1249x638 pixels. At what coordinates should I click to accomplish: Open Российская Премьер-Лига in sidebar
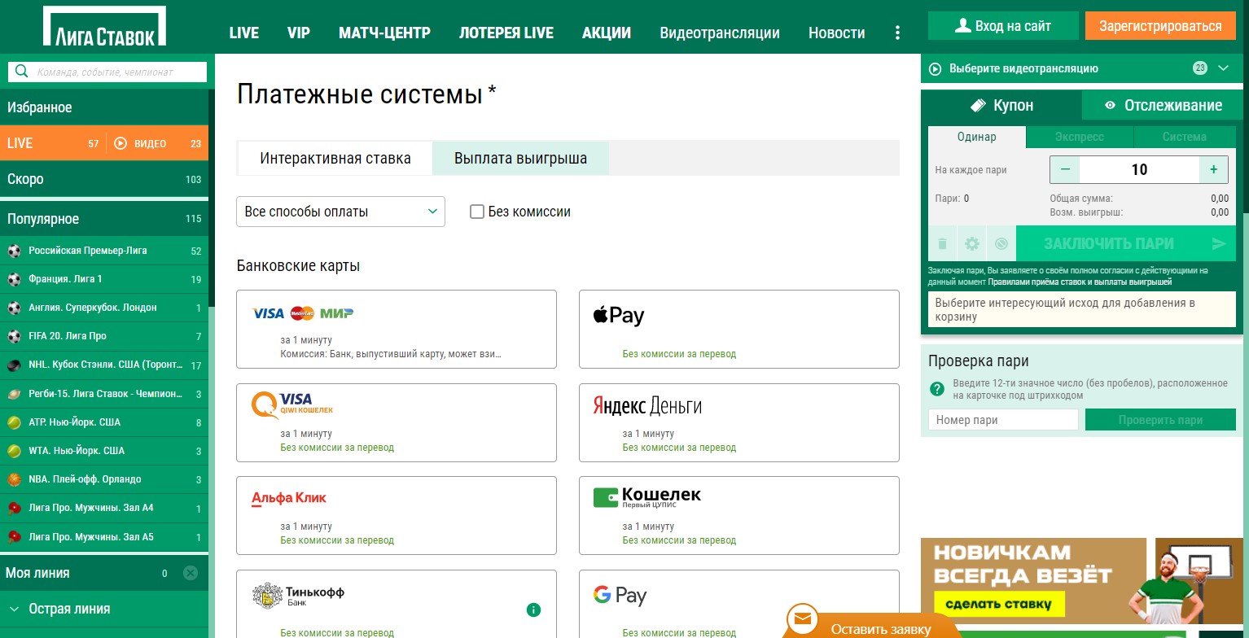[104, 251]
